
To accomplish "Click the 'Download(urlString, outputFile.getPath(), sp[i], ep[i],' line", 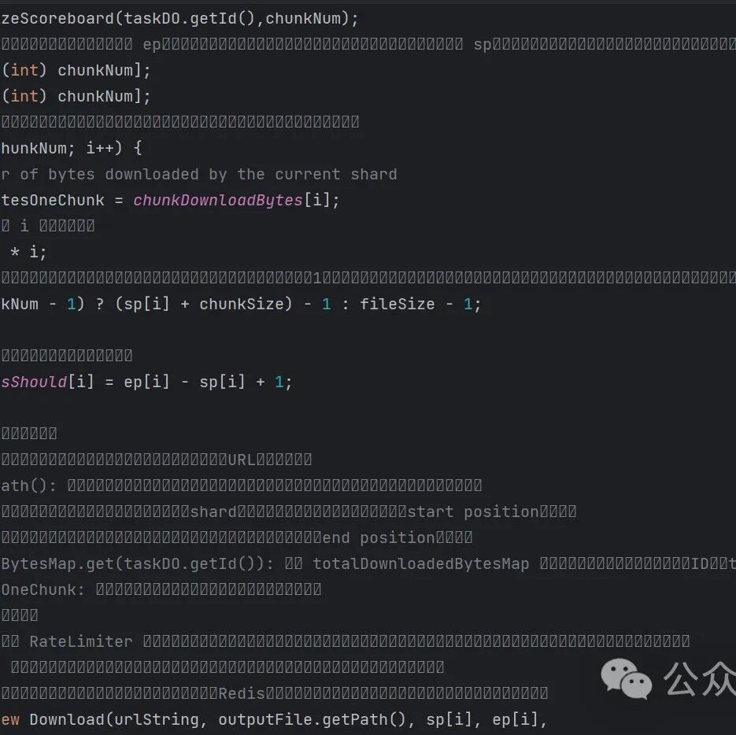I will (274, 719).
